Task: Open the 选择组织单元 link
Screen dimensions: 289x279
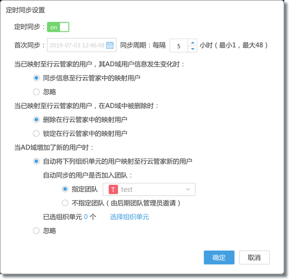Action: pyautogui.click(x=129, y=217)
